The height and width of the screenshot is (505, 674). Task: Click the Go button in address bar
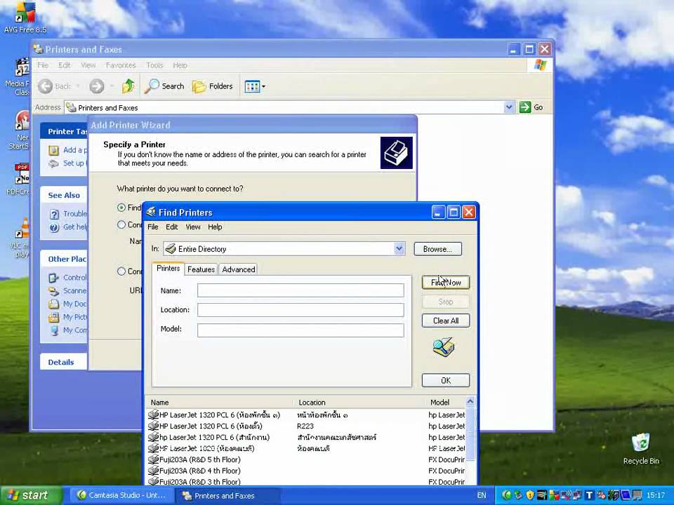tap(531, 107)
